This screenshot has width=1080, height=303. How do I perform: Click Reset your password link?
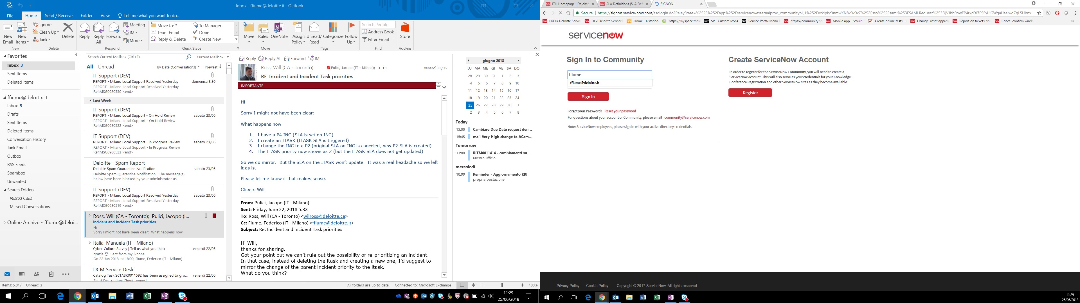[x=620, y=111]
